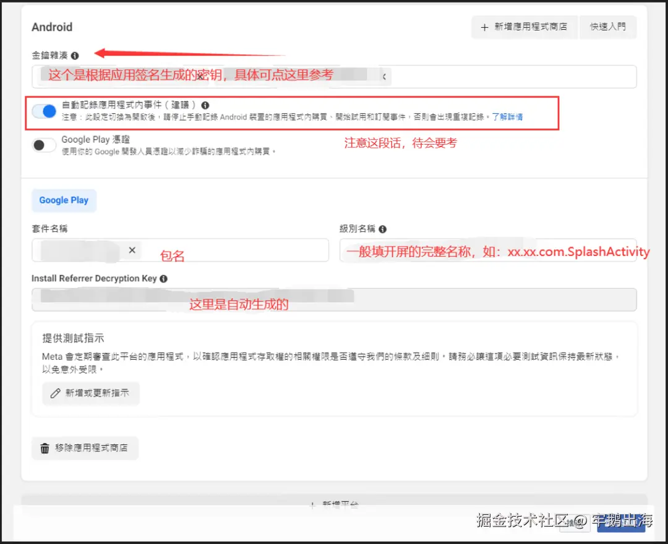Click the 捨棄 discard button
The width and height of the screenshot is (668, 544).
pos(575,522)
